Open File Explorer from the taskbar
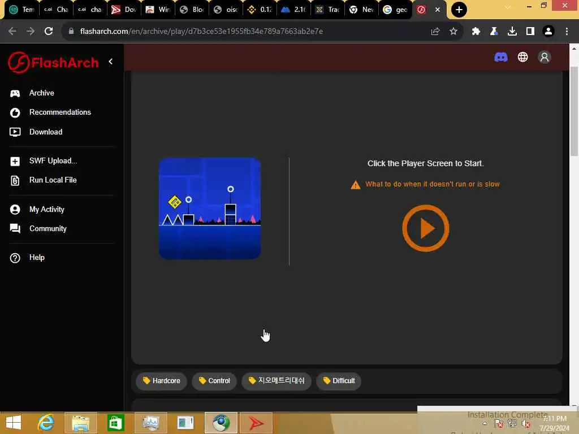 tap(80, 423)
